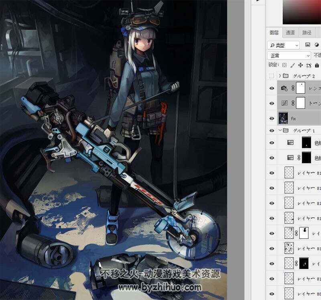
Task: Click トーン layer name text
Action: tap(315, 103)
